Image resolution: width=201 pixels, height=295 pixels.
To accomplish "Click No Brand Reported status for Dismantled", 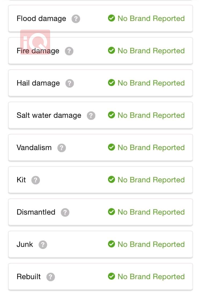I will (x=151, y=212).
